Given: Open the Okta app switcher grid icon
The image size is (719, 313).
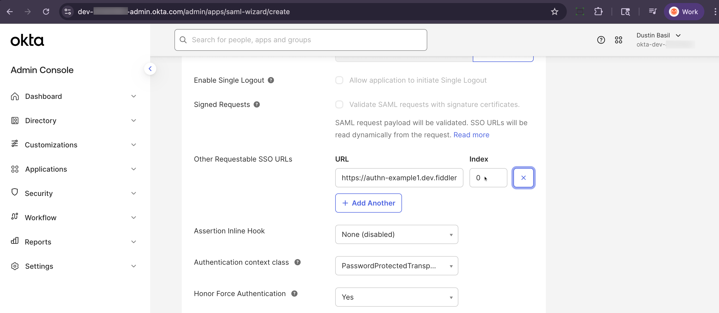Looking at the screenshot, I should pyautogui.click(x=619, y=40).
